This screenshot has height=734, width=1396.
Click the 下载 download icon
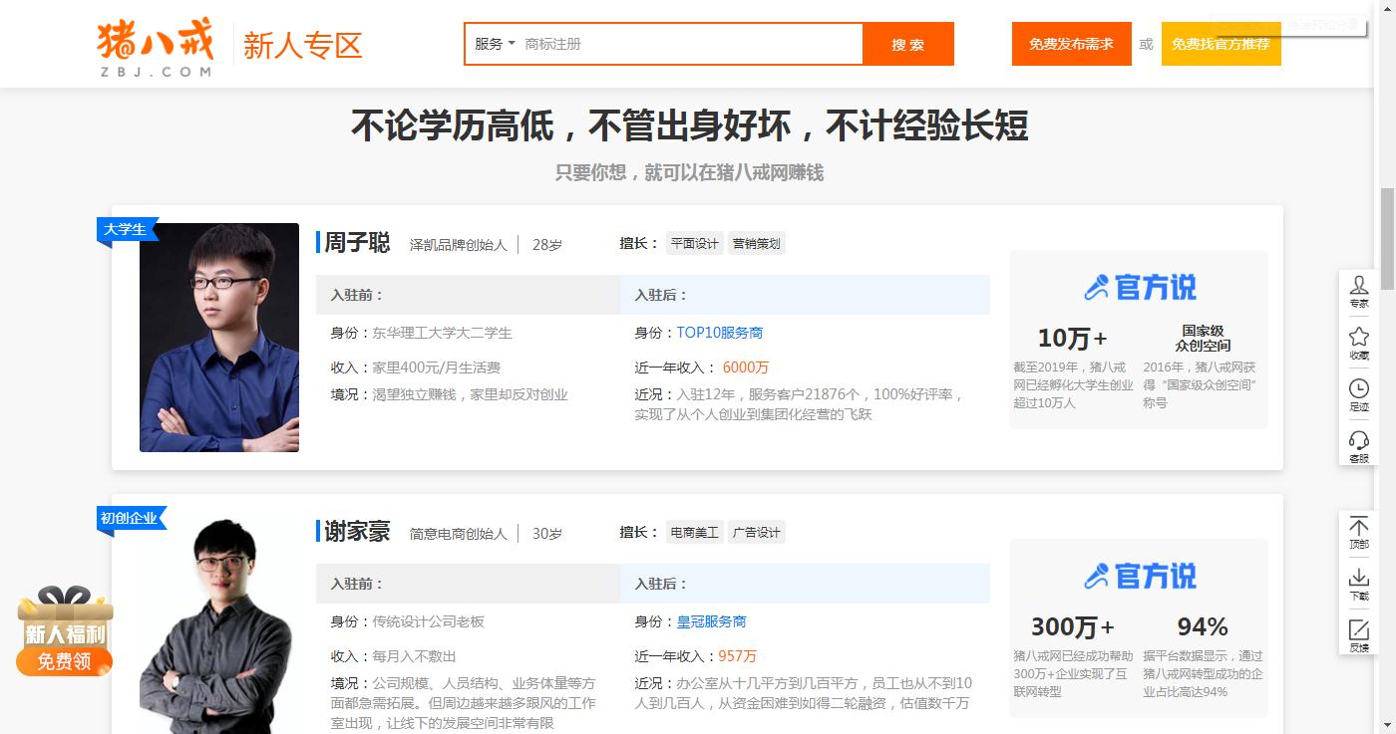coord(1358,584)
